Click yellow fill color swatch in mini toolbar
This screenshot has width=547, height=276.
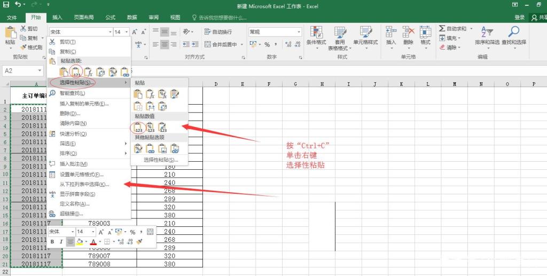tap(80, 241)
